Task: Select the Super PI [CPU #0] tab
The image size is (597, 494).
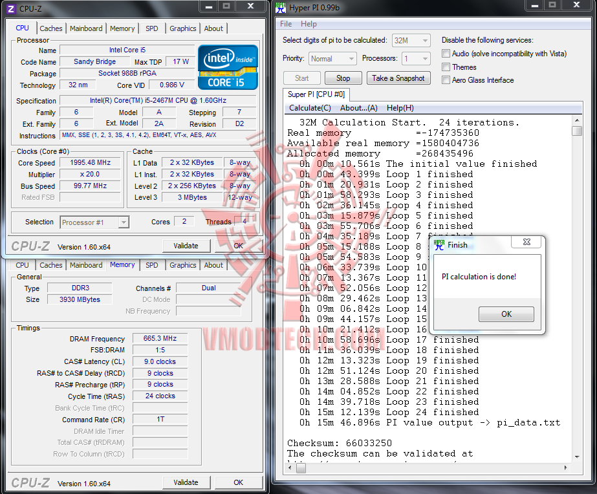Action: coord(316,94)
